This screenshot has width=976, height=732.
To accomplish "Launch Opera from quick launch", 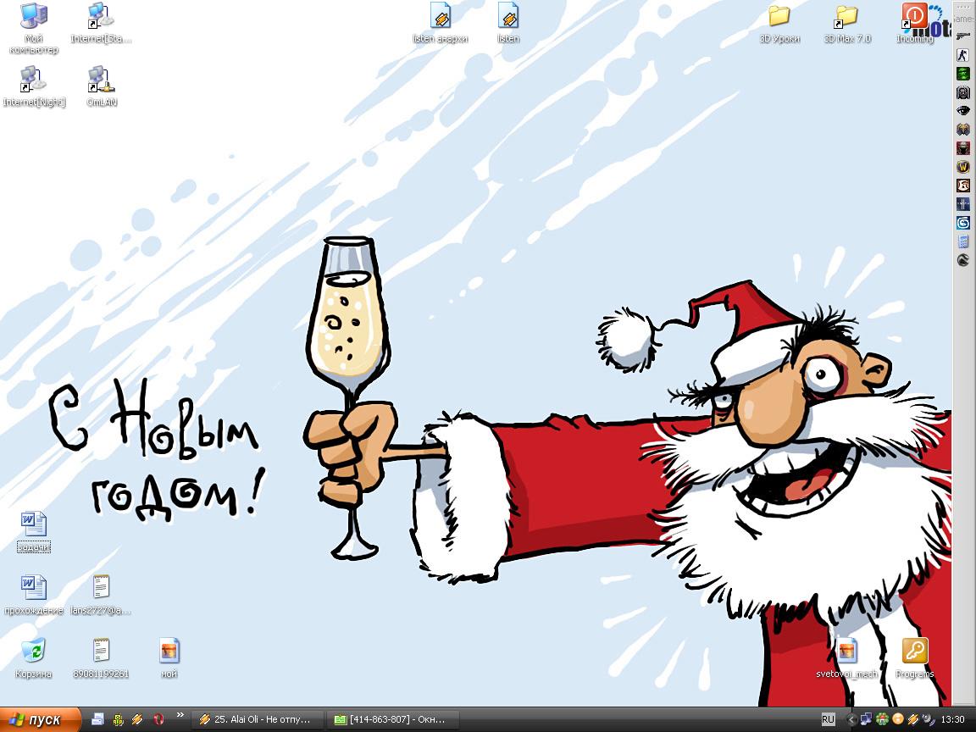I will click(158, 719).
